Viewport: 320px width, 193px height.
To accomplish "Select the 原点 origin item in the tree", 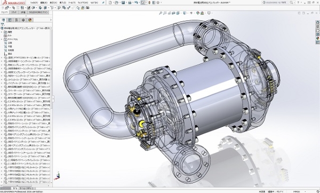I will (10, 54).
